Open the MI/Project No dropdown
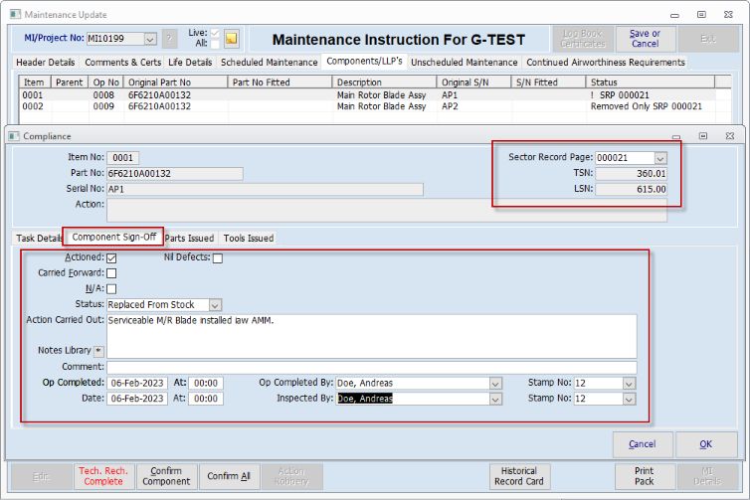 tap(150, 39)
